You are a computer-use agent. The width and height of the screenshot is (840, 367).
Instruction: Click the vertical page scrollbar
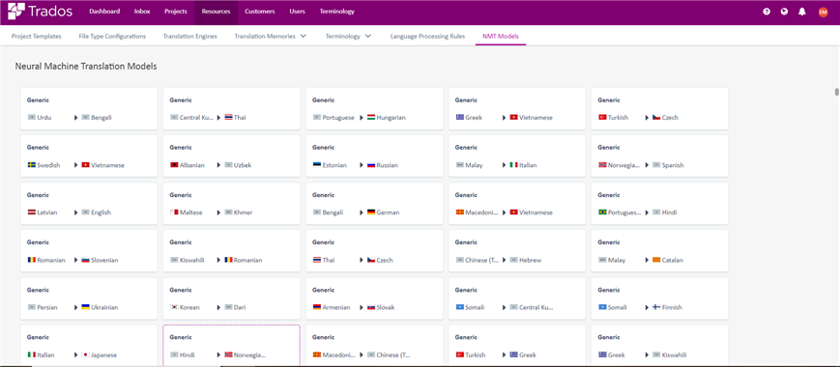point(836,92)
